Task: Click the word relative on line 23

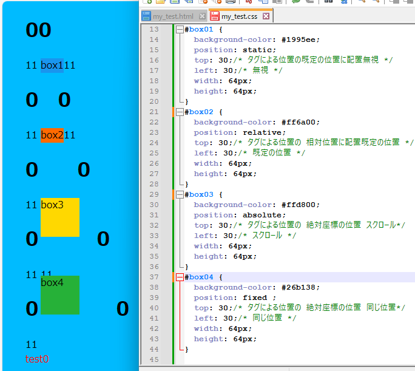Action: click(x=262, y=132)
